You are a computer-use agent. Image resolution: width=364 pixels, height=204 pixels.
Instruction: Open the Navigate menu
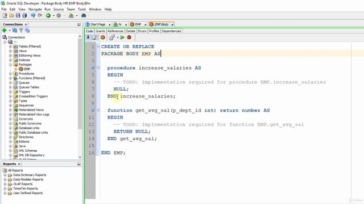click(x=35, y=9)
